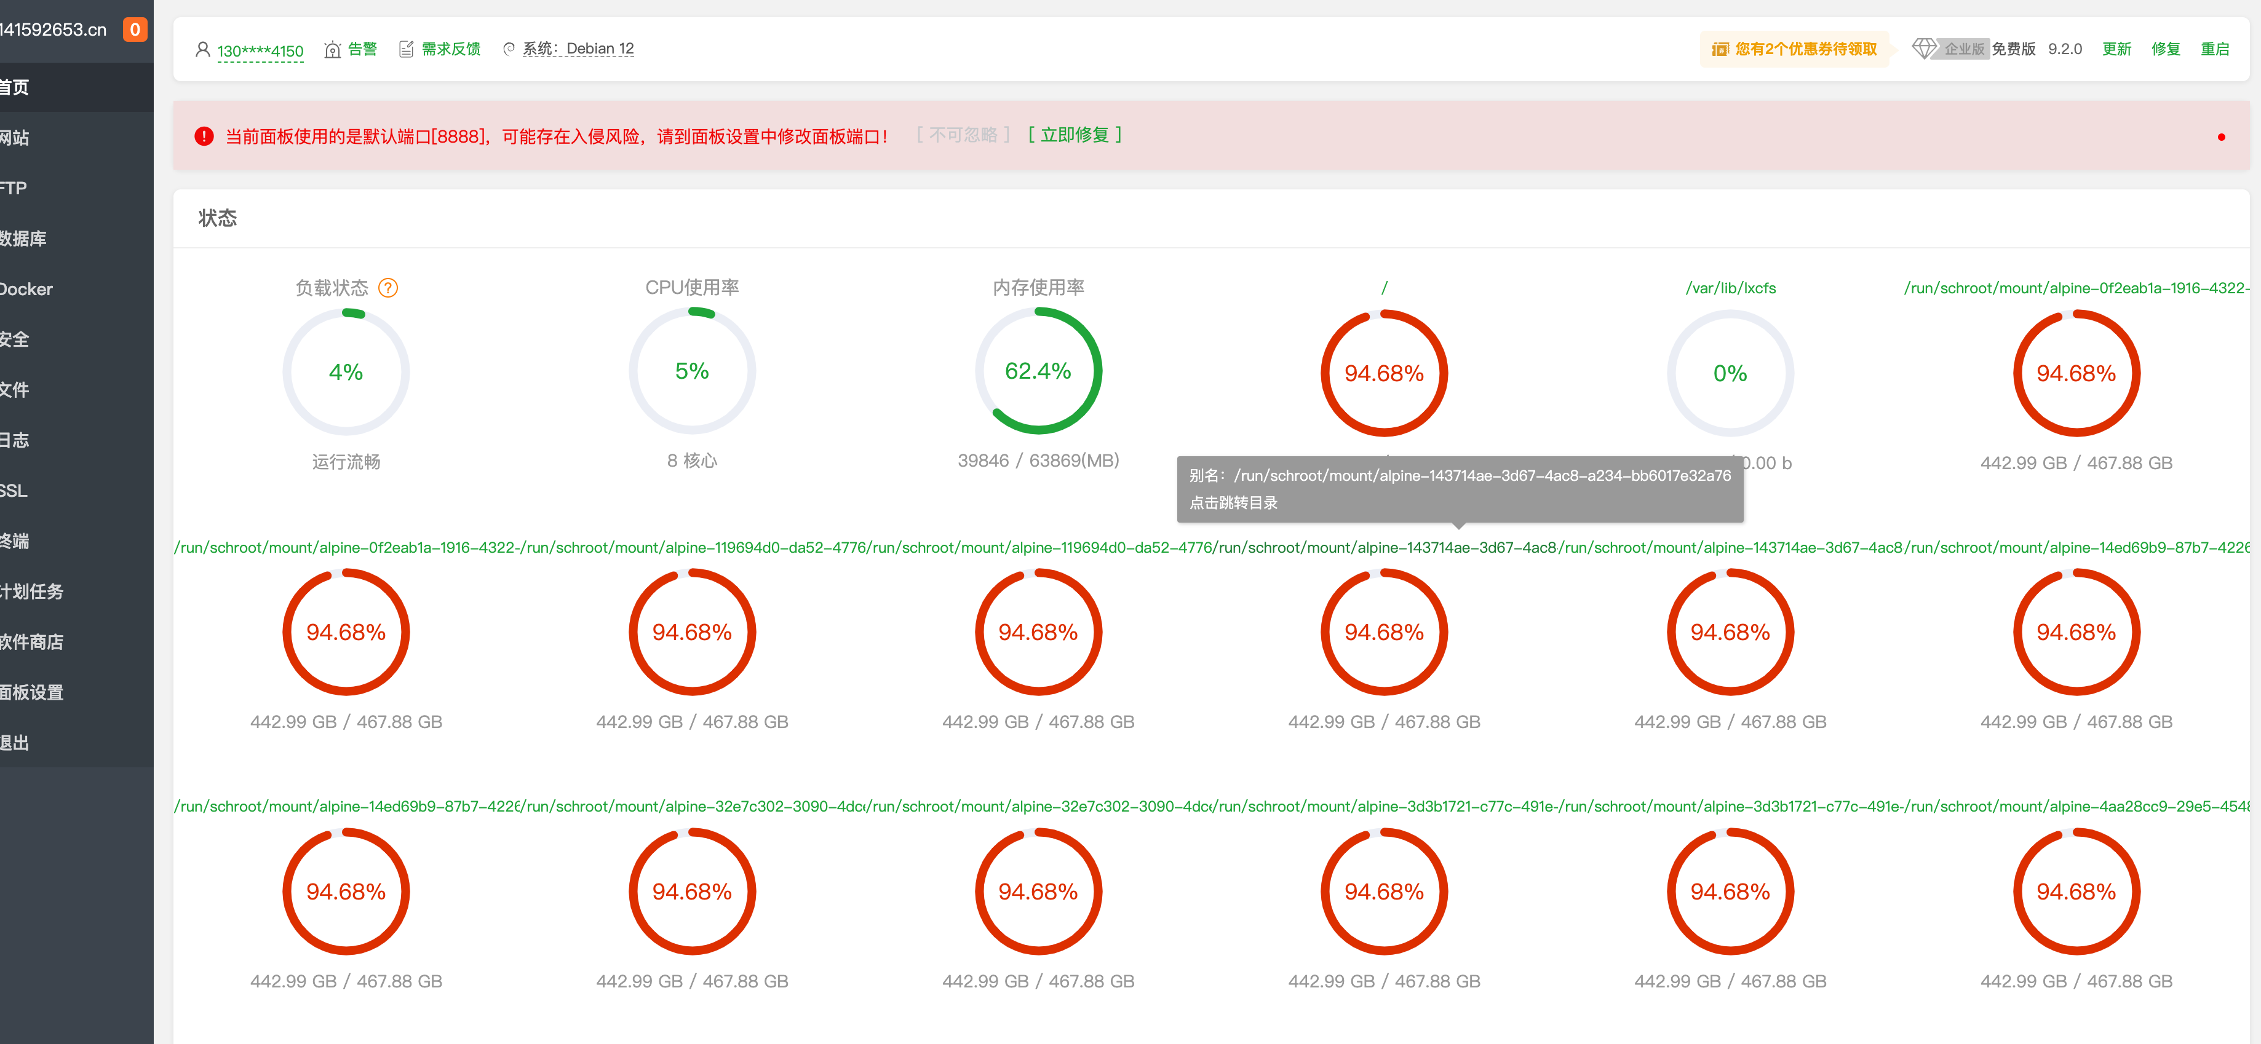
Task: Click the CPU使用率 5% gauge
Action: (691, 371)
